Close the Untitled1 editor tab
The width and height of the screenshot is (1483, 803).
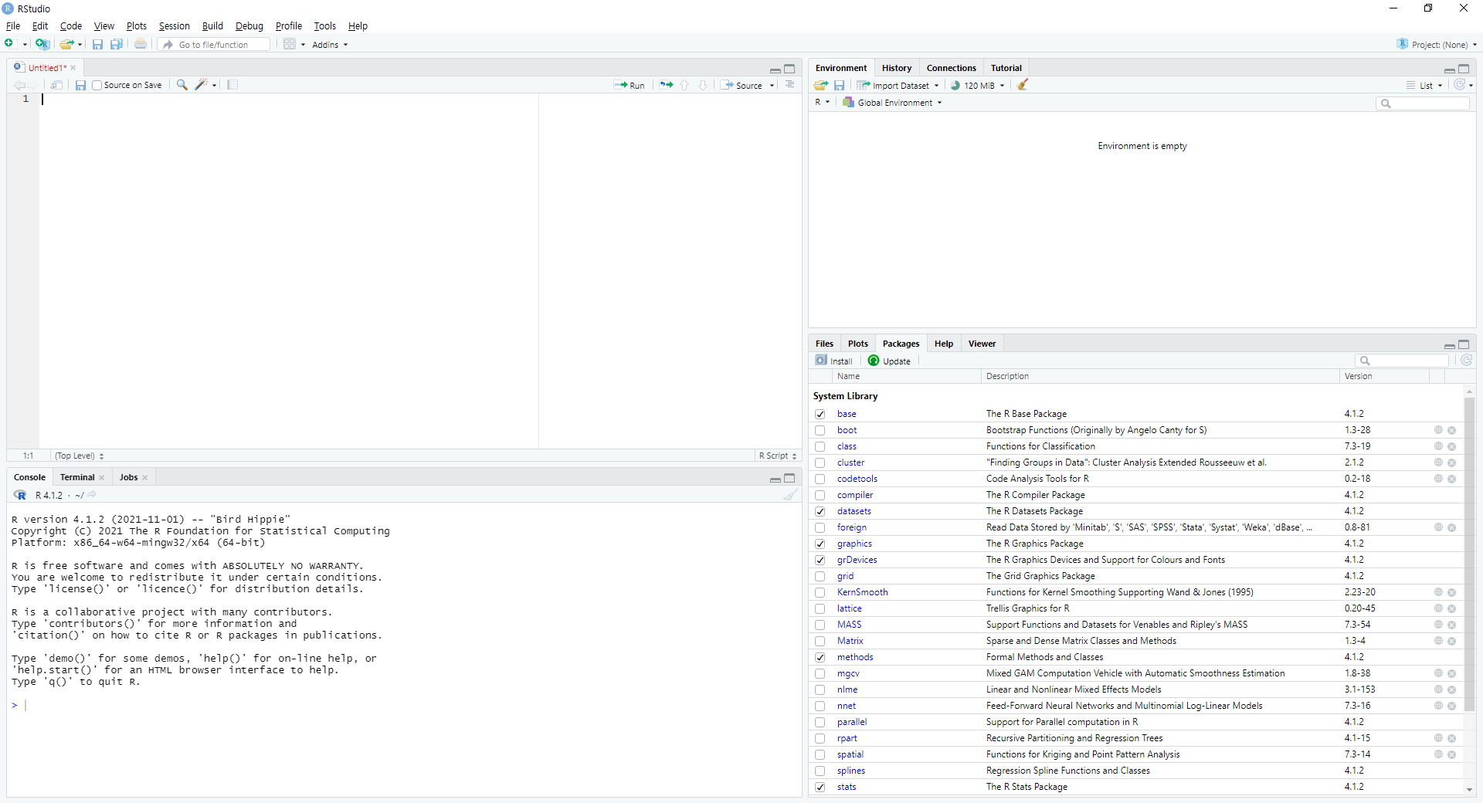pyautogui.click(x=73, y=68)
